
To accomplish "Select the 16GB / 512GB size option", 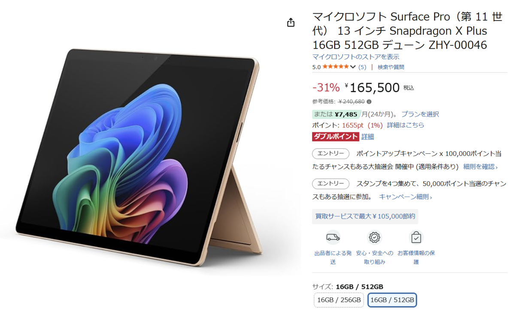I will (x=392, y=300).
